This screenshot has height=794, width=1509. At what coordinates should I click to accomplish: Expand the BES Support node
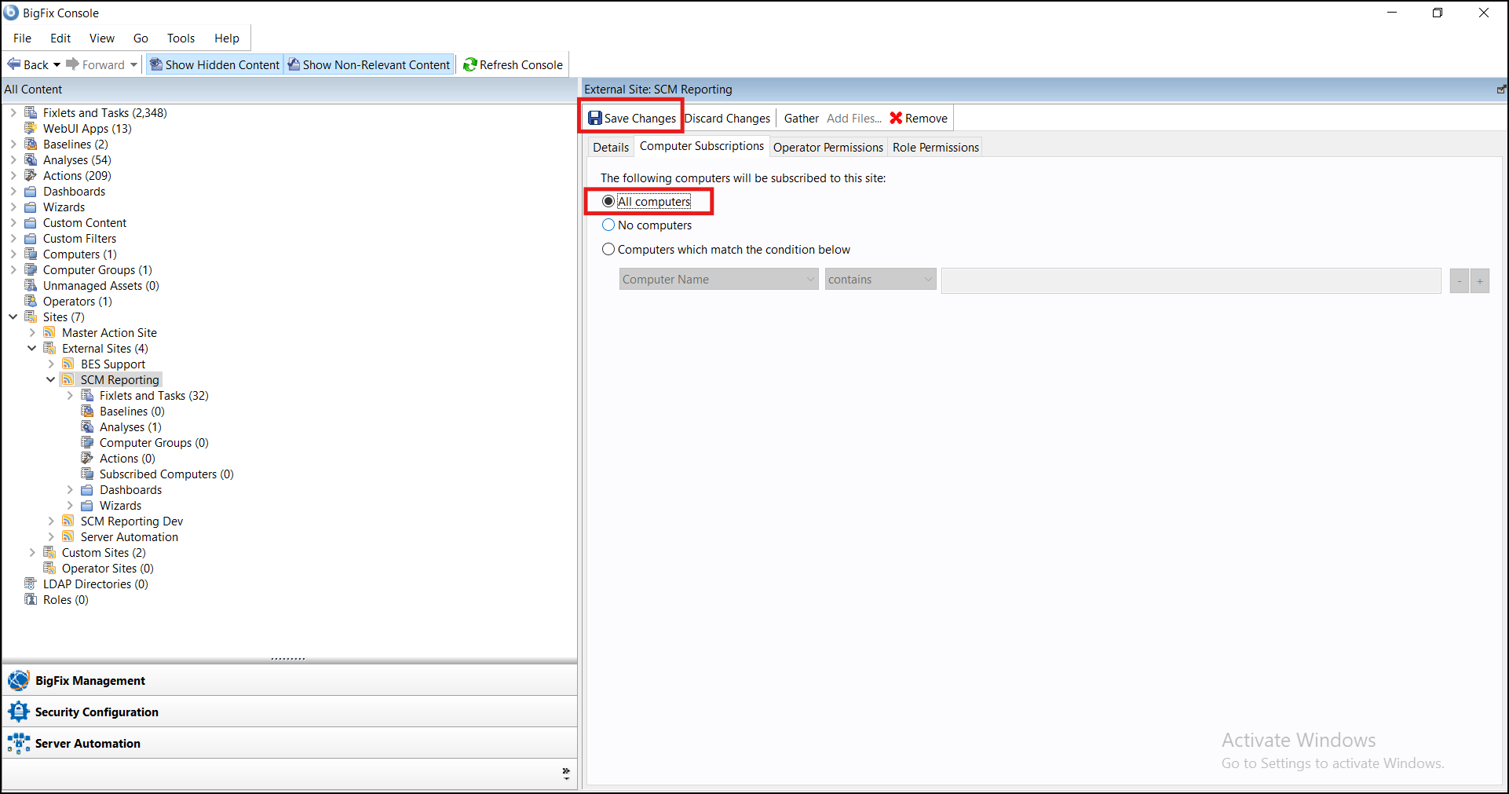pos(51,364)
